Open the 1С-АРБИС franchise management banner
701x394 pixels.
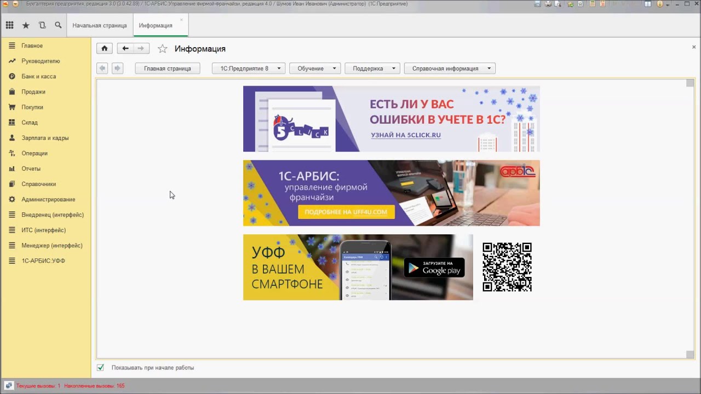[392, 193]
